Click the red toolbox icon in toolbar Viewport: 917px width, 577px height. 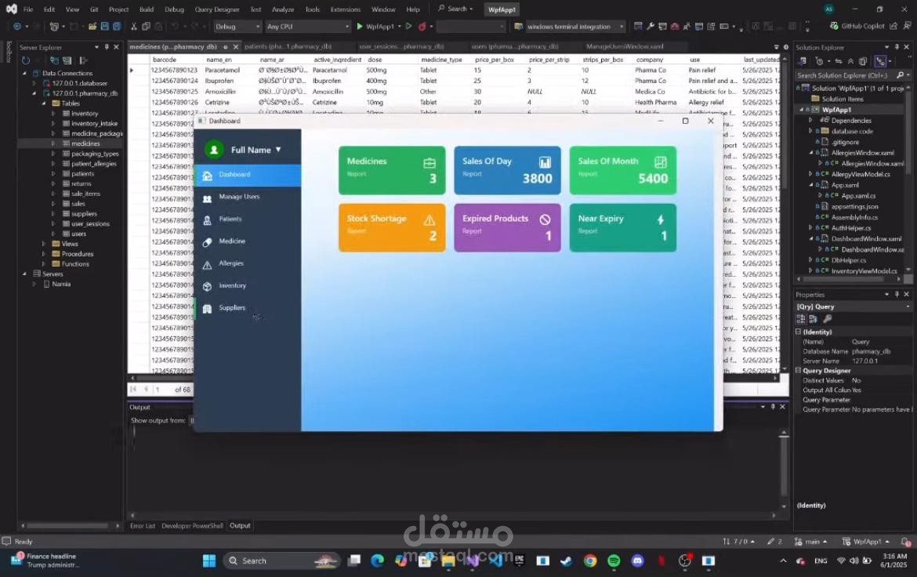point(675,27)
